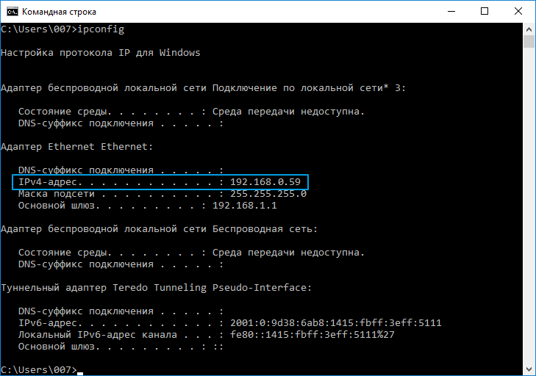Minimize the Командная строка window
536x376 pixels.
coord(451,12)
